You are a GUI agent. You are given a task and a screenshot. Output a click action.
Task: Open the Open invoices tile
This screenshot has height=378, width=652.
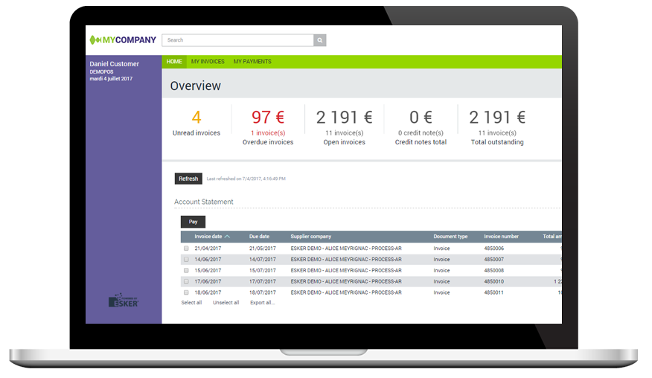tap(345, 128)
